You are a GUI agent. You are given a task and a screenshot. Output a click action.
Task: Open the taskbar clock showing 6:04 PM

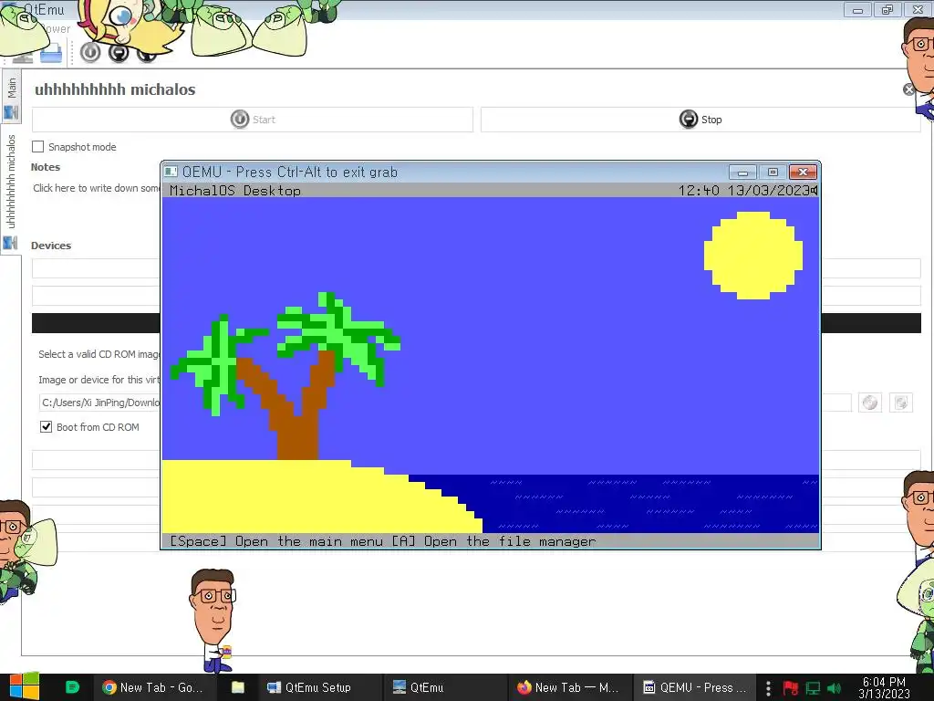point(884,687)
